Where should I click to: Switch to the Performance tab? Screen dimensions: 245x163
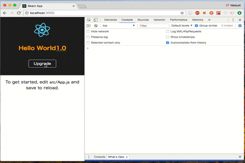tap(178, 20)
